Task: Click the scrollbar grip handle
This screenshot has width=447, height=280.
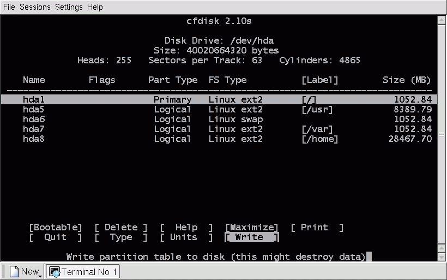Action: (x=442, y=134)
